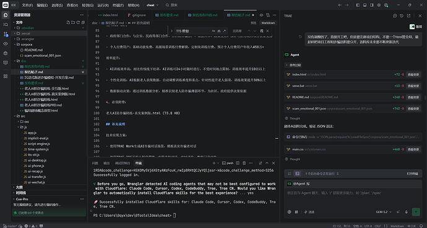Refresh the explorer file tree
Image resolution: width=427 pixels, height=228 pixels.
click(x=78, y=22)
